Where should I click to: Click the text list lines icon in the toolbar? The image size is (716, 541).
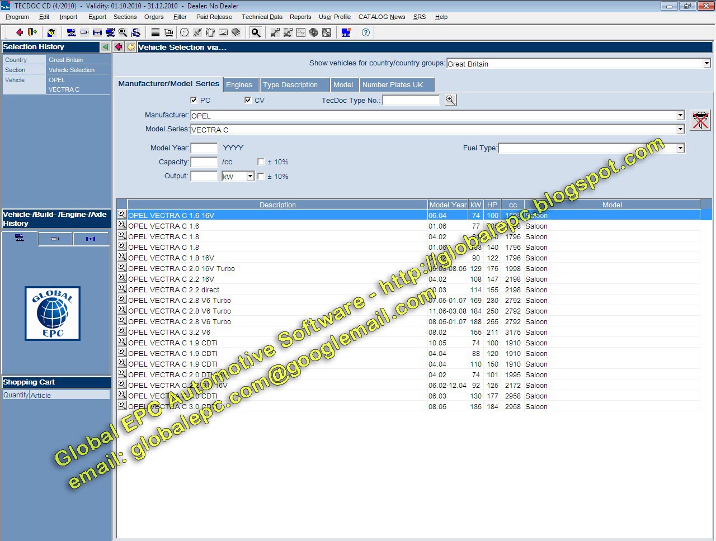point(155,32)
